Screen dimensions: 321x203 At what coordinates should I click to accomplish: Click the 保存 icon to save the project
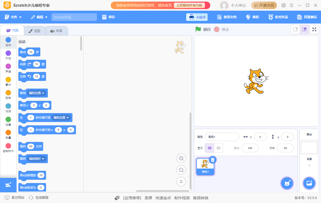(105, 17)
